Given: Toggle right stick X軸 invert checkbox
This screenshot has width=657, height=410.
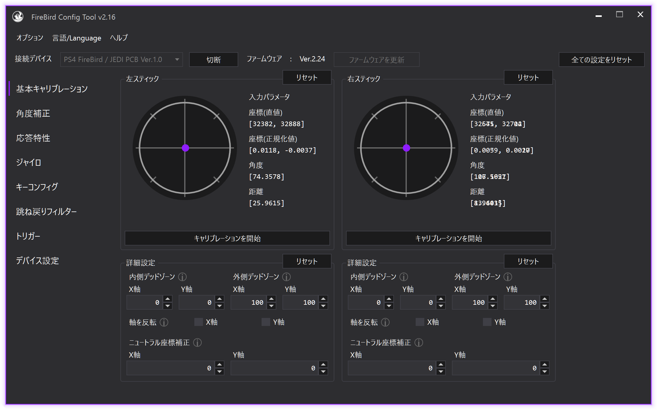Looking at the screenshot, I should click(x=420, y=322).
